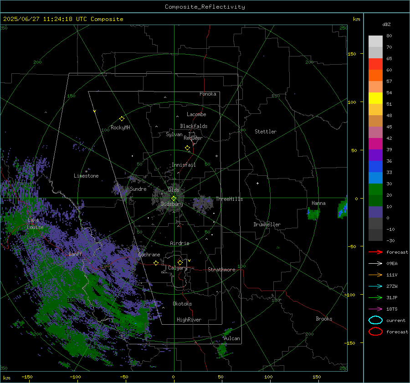Viewport: 410px width, 383px height.
Task: Select the 39 dBZ magenta color swatch
Action: [x=375, y=143]
